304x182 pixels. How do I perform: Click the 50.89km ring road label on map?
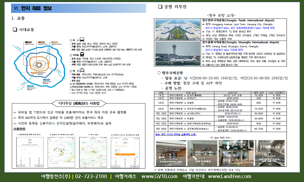pos(57,44)
